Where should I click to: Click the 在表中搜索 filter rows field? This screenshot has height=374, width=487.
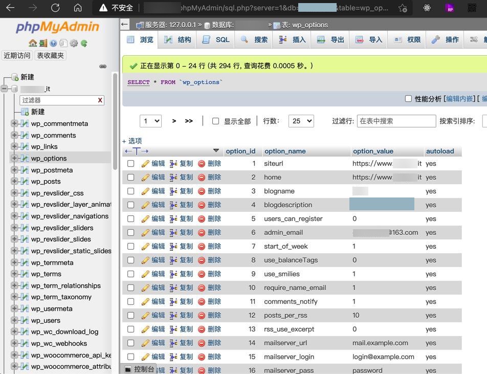[x=396, y=121]
